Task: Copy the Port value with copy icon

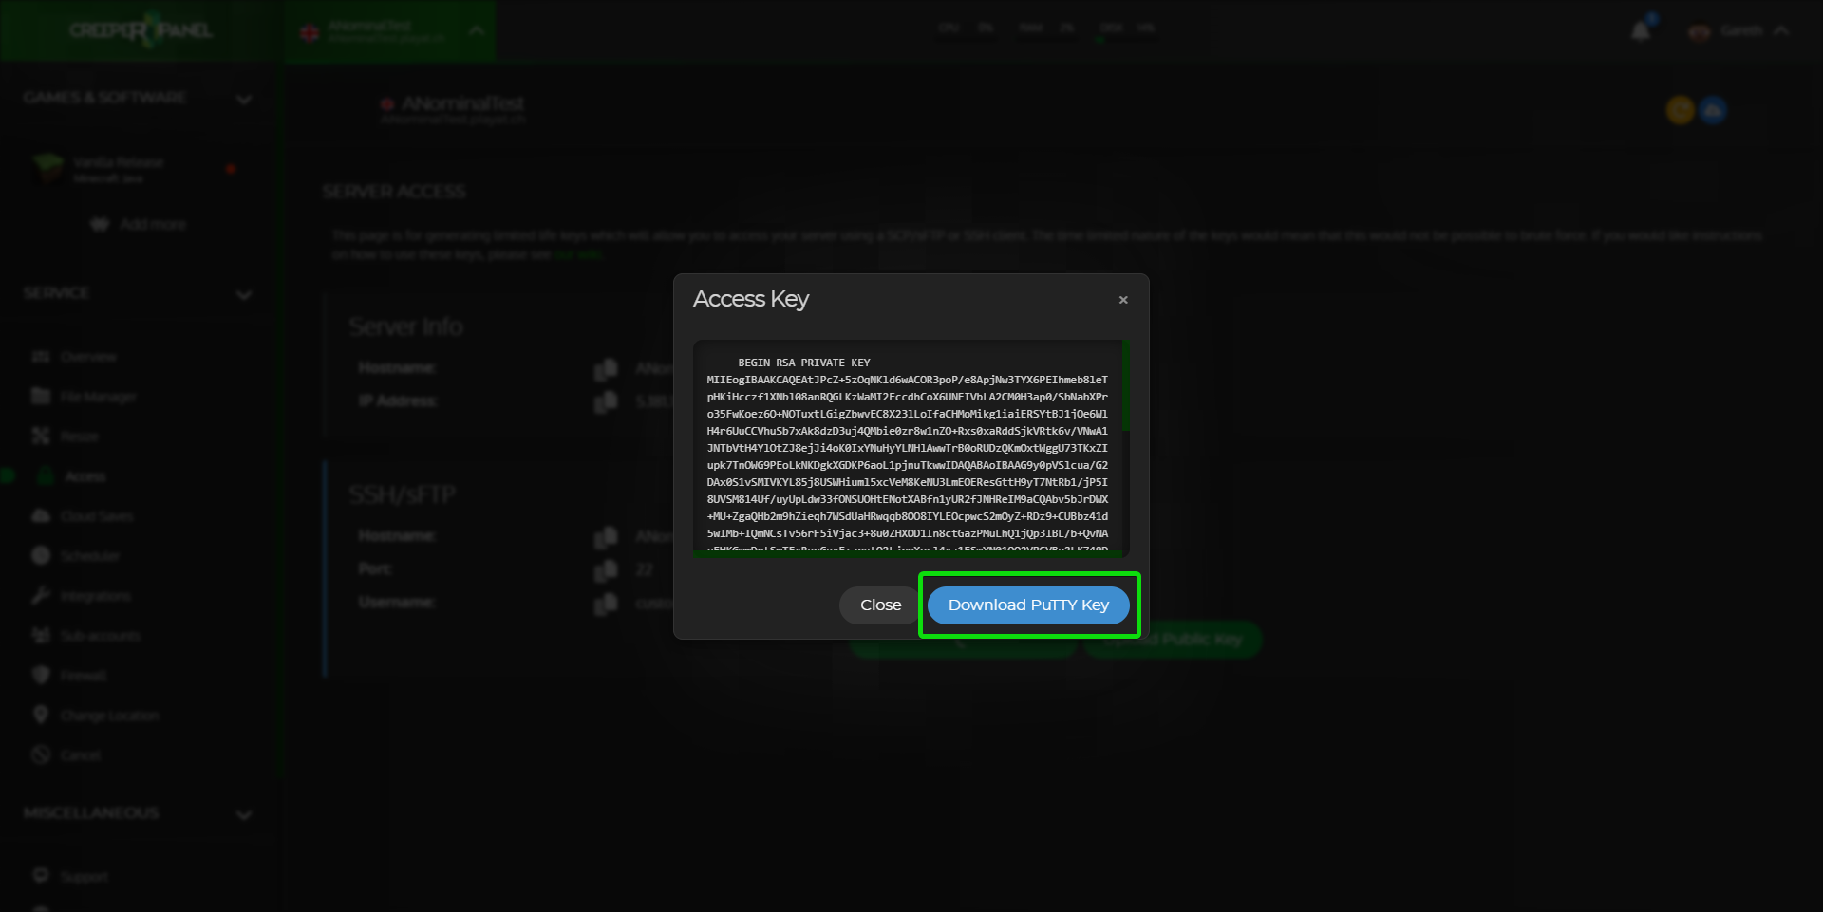Action: pyautogui.click(x=606, y=570)
